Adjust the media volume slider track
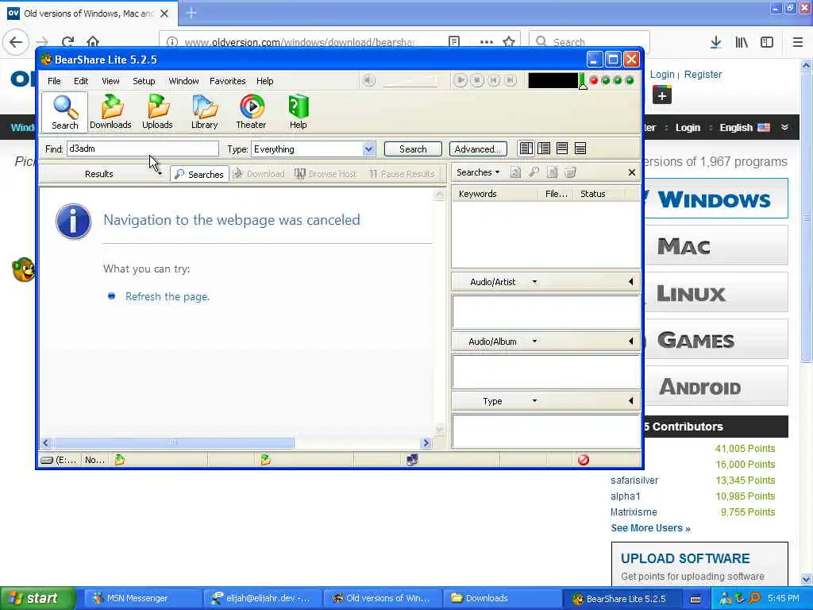Viewport: 813px width, 610px height. 410,81
